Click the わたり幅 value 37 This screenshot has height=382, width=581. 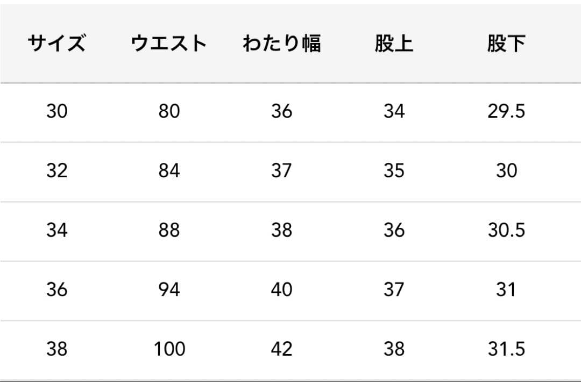[x=281, y=171]
